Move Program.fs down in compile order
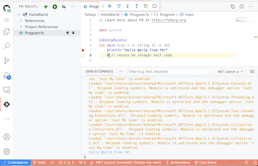 pos(73,33)
